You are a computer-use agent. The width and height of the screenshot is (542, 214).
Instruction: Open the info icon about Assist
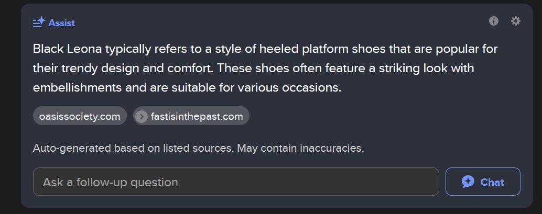pyautogui.click(x=494, y=21)
